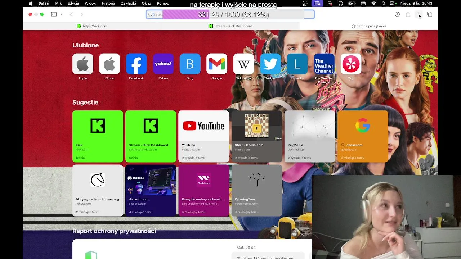Open The Weather Channel favorite
Viewport: 461px width, 259px height.
click(x=324, y=64)
